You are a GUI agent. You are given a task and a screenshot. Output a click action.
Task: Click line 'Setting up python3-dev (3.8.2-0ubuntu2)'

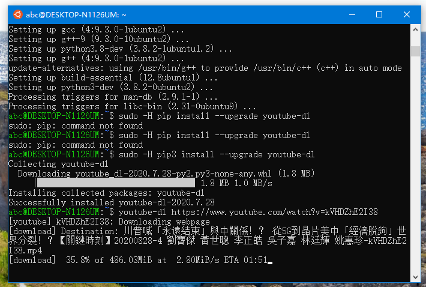(x=110, y=87)
